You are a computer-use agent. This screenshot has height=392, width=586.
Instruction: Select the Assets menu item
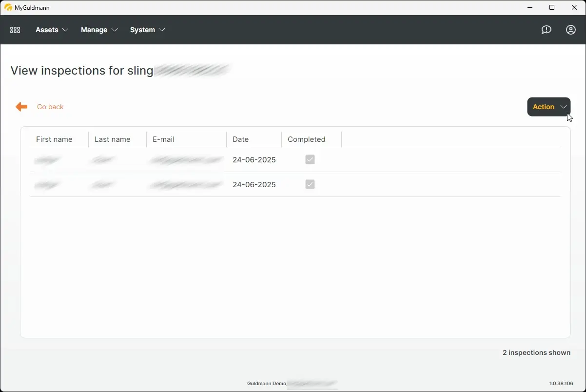(47, 30)
